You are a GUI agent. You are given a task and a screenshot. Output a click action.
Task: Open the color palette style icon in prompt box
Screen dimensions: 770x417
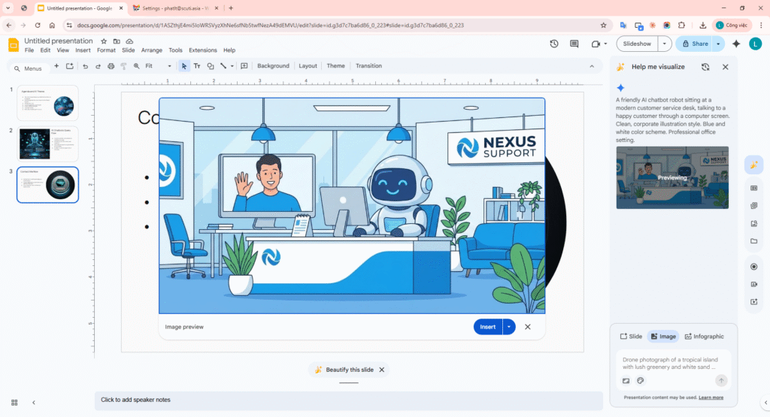click(x=641, y=381)
